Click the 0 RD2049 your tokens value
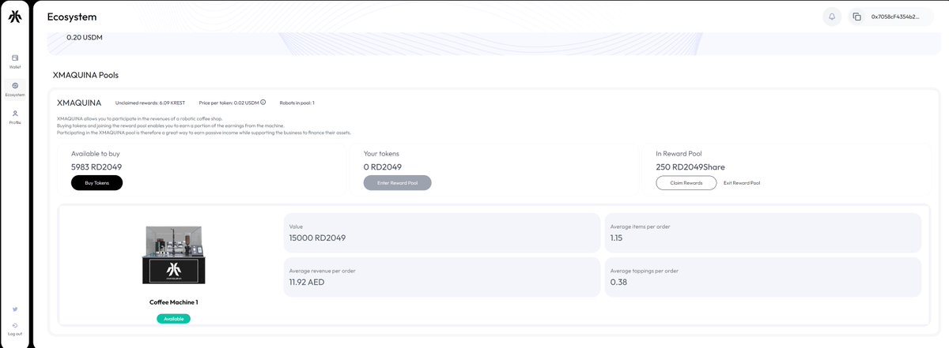 click(383, 167)
